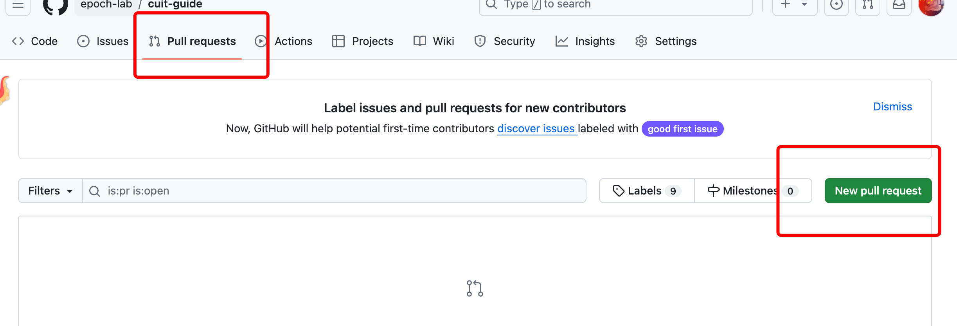957x326 pixels.
Task: Open the issues shortcut icon in header
Action: pyautogui.click(x=836, y=5)
